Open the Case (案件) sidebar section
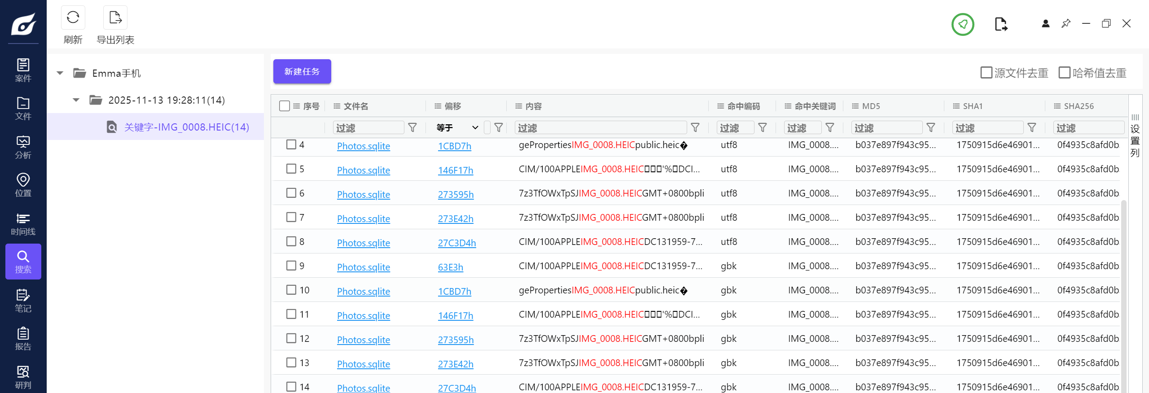1149x393 pixels. tap(23, 70)
